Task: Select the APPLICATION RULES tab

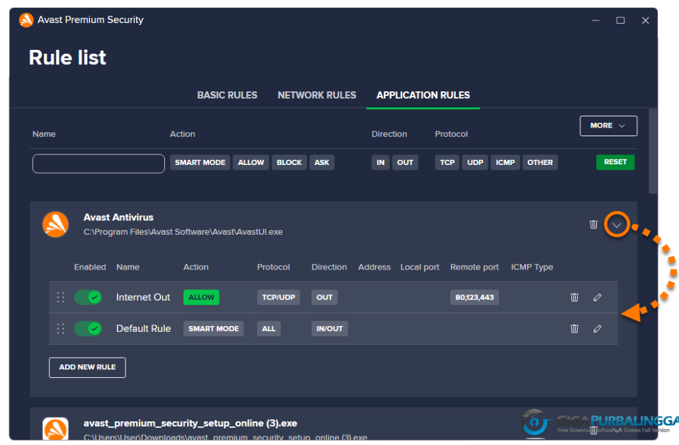Action: point(423,95)
